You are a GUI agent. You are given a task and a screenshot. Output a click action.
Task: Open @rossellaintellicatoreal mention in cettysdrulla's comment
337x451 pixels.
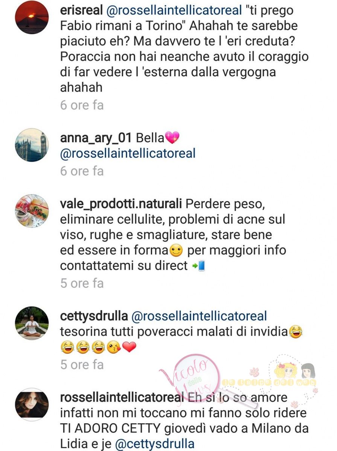pyautogui.click(x=199, y=316)
